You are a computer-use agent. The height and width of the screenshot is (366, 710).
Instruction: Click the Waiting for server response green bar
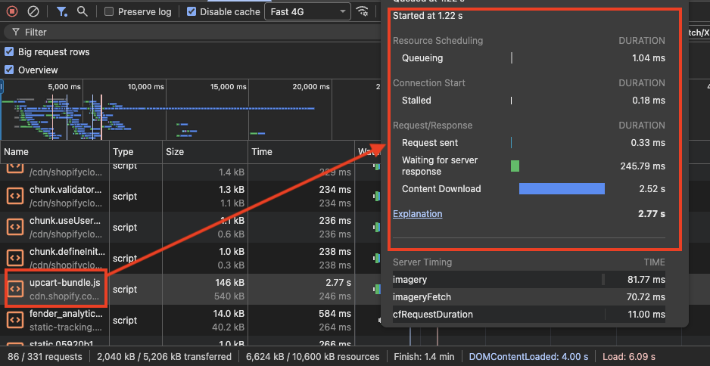click(x=515, y=166)
